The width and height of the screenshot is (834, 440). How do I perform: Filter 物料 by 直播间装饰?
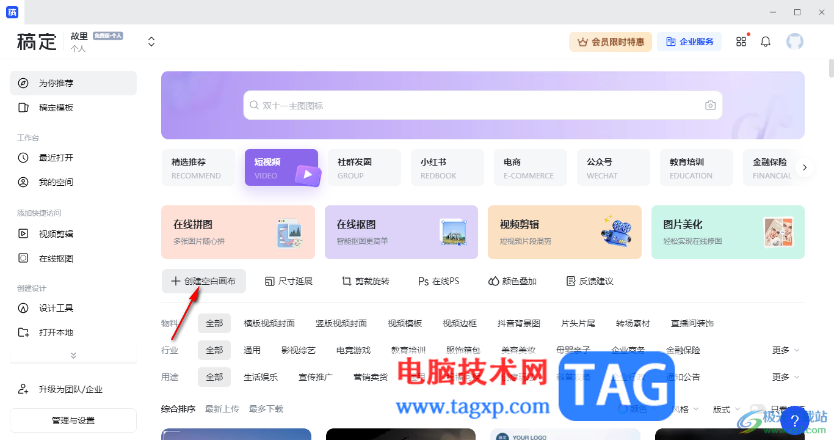(692, 323)
